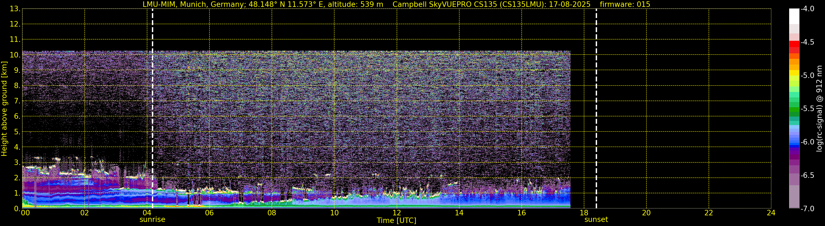The height and width of the screenshot is (226, 825).
Task: Click time axis tick label 12
Action: pyautogui.click(x=396, y=213)
